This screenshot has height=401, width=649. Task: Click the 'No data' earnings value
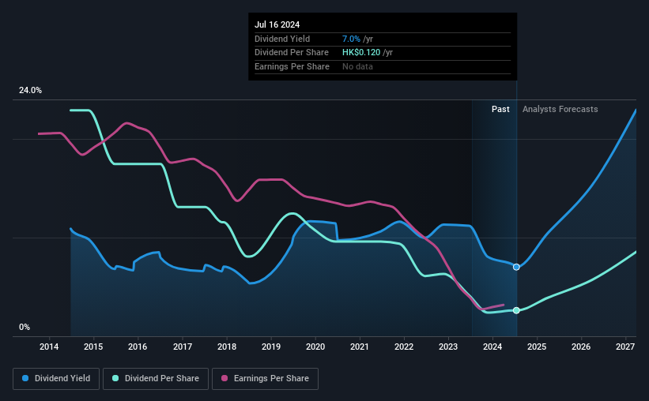point(357,66)
